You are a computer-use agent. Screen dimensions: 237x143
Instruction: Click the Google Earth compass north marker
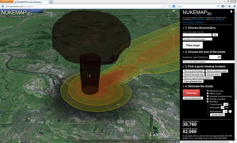(x=174, y=11)
